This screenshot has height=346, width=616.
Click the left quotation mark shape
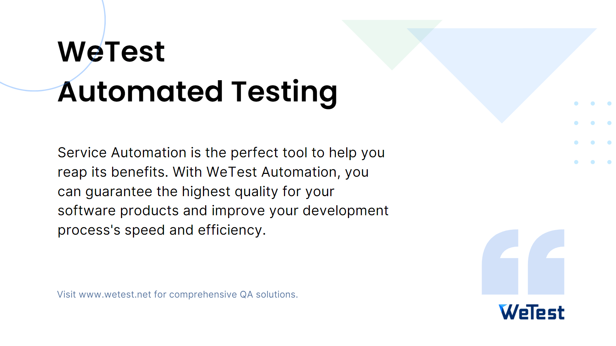click(500, 262)
